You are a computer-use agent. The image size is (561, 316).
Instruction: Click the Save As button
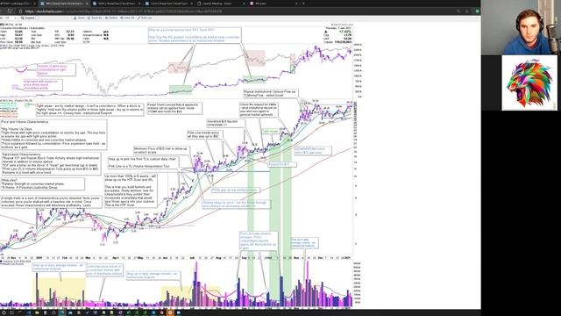pyautogui.click(x=96, y=18)
